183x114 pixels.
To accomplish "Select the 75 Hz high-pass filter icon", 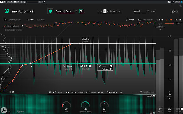I will click(x=55, y=92).
